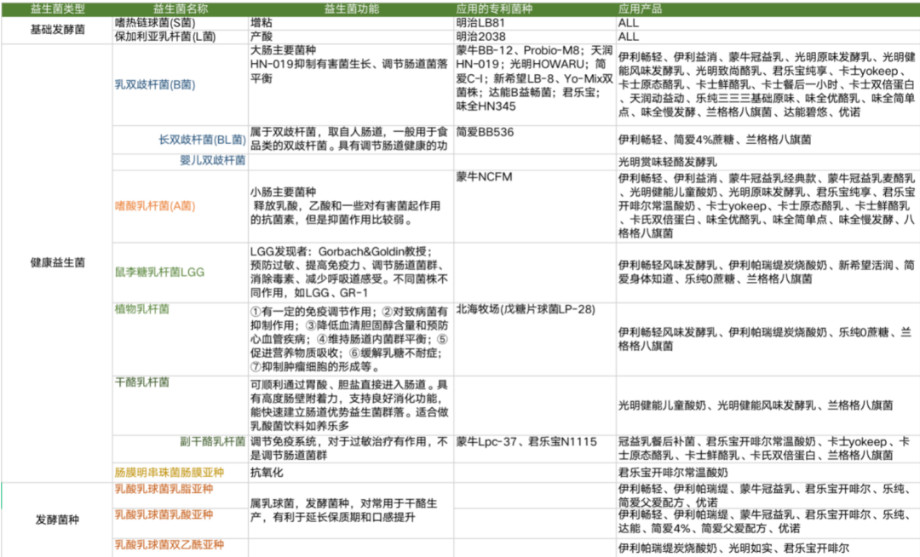Select the 基础发酵菌 category cell
The image size is (920, 557).
pos(57,30)
